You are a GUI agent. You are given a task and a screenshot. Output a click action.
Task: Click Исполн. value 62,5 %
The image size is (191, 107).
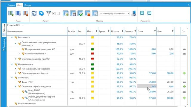(120, 59)
